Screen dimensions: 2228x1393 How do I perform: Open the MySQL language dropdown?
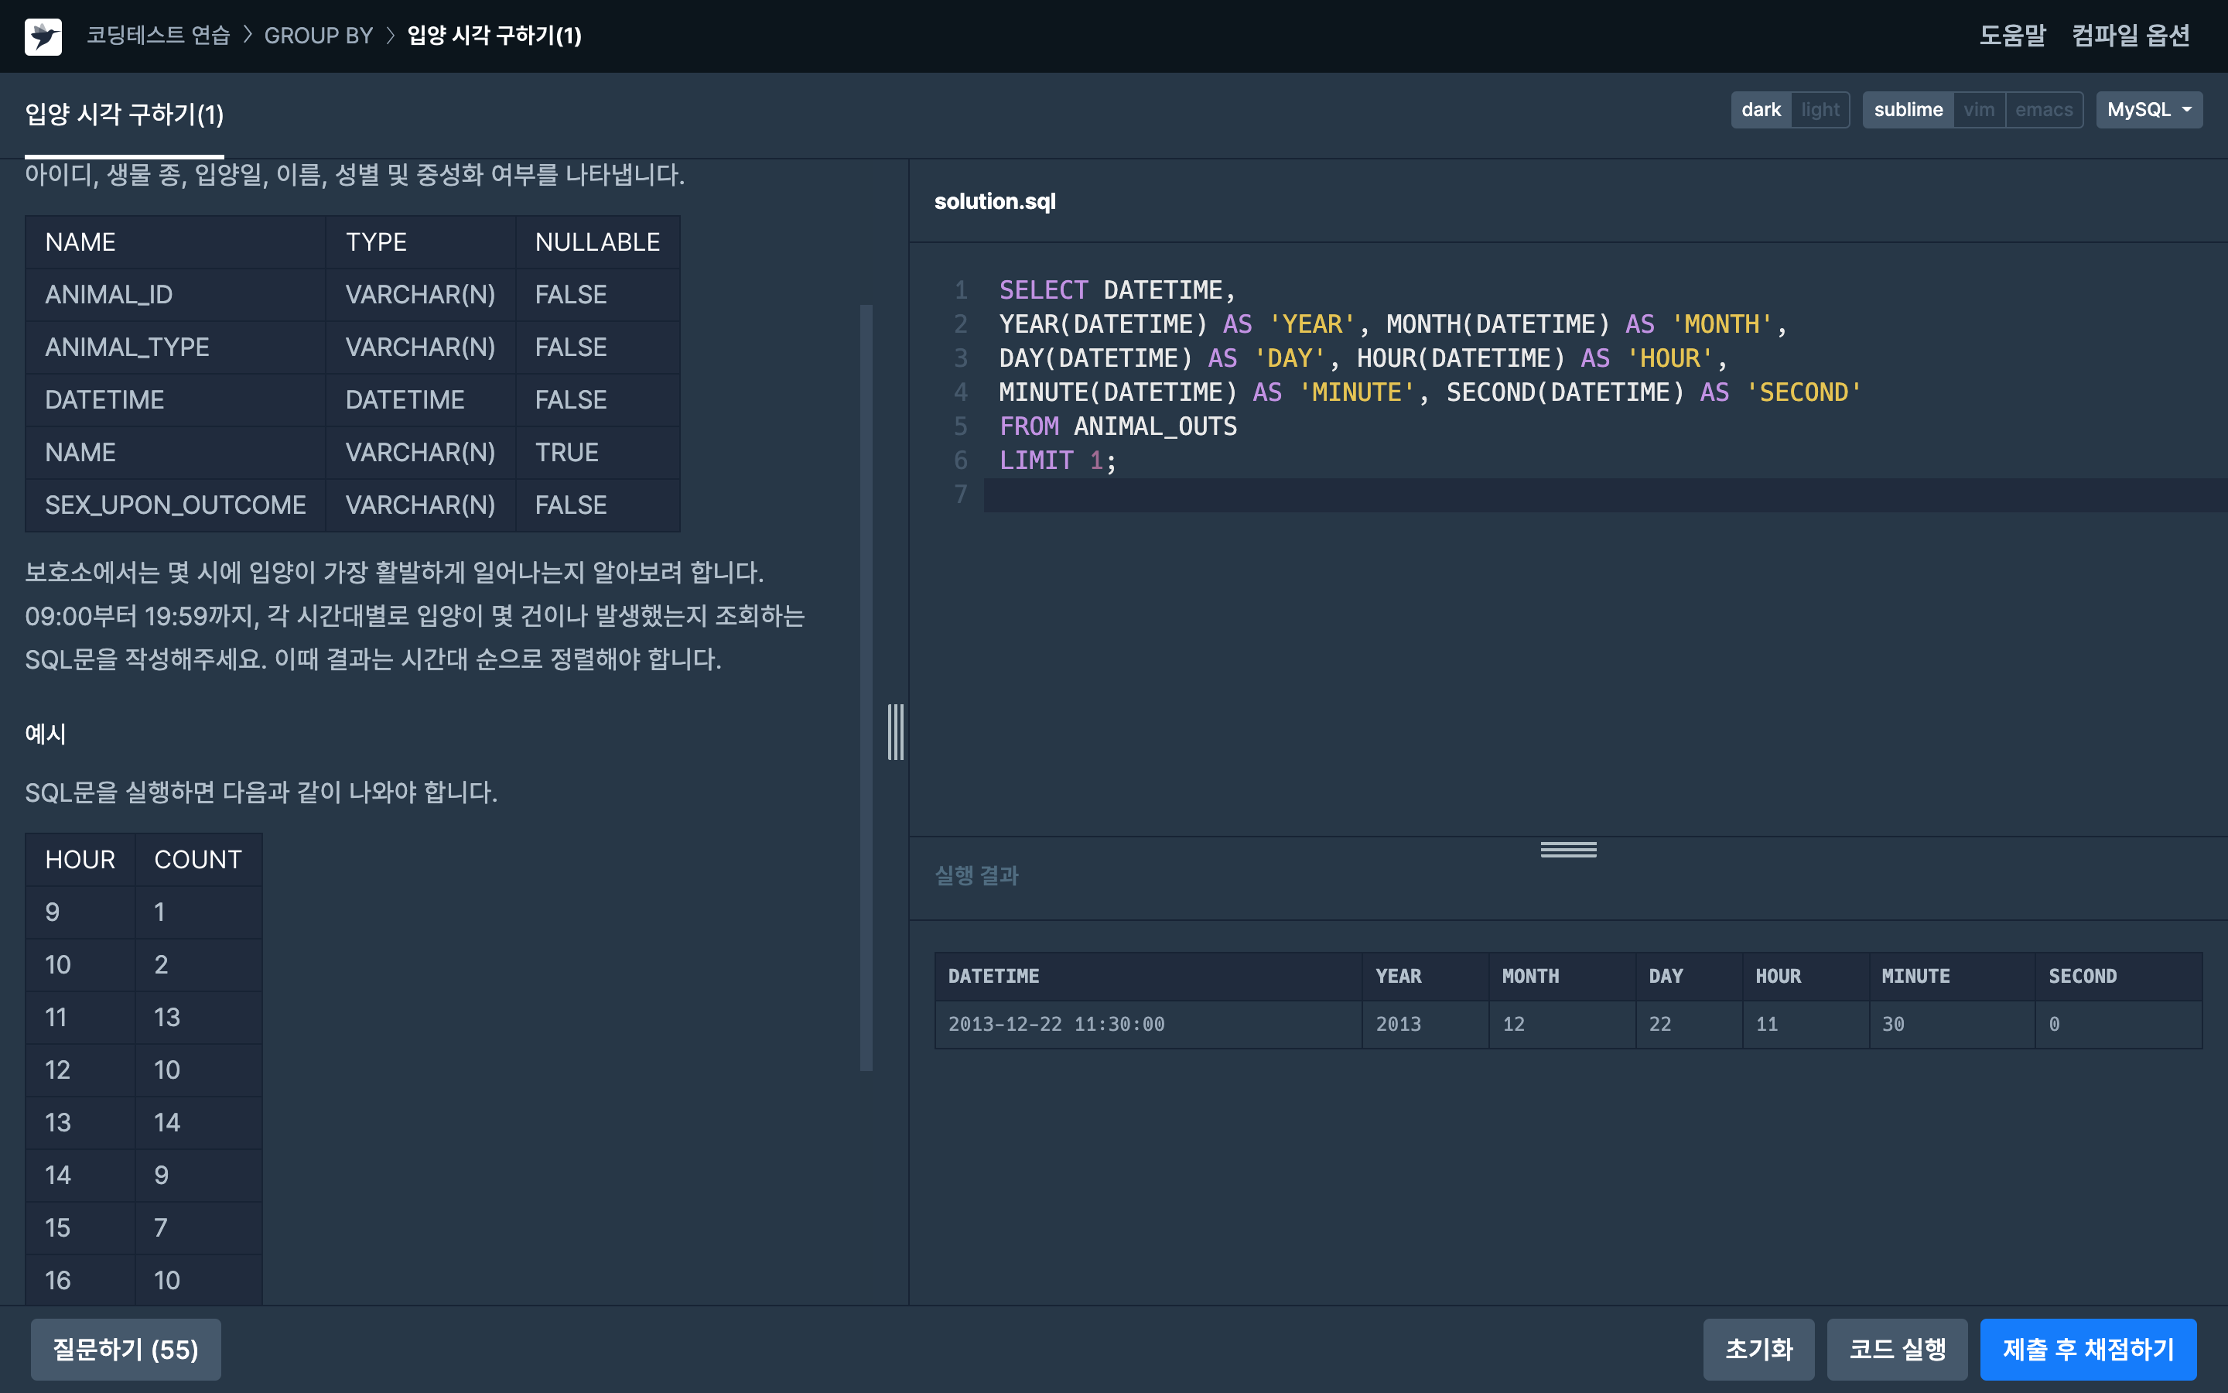[x=2148, y=110]
